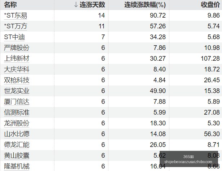Open the 大庆华科 stock link
This screenshot has width=222, height=171.
pos(17,69)
